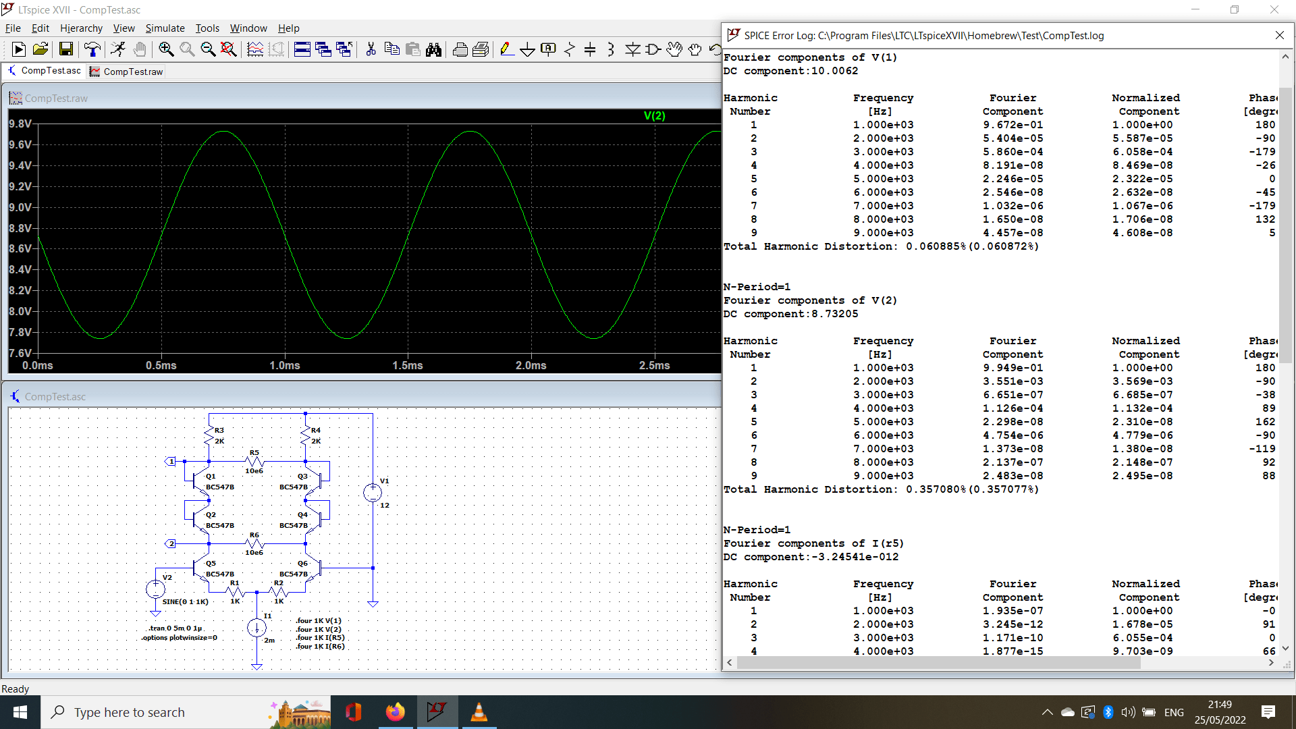Click the I1 current source in schematic
Image resolution: width=1296 pixels, height=729 pixels.
[256, 628]
